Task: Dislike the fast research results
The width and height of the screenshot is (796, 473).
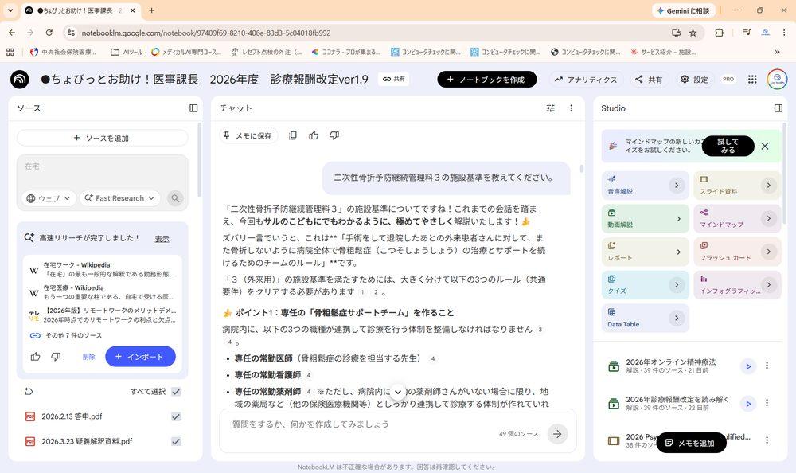Action: point(56,357)
